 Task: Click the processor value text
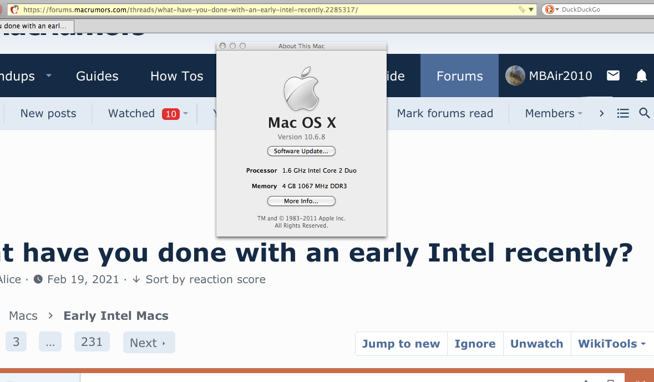point(320,170)
